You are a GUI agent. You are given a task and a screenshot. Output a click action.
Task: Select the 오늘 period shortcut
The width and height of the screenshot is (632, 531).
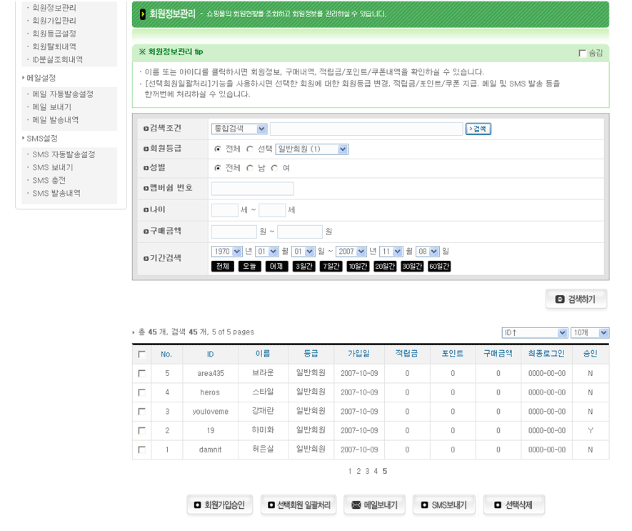pyautogui.click(x=249, y=267)
